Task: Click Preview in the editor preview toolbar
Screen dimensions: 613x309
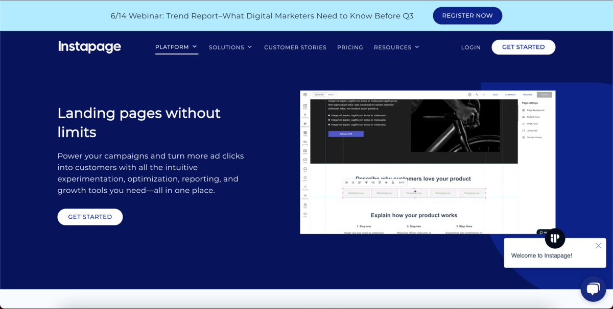Action: point(527,95)
